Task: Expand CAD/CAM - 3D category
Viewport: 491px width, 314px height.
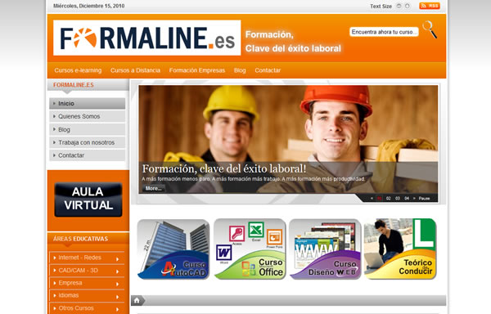Action: click(87, 270)
